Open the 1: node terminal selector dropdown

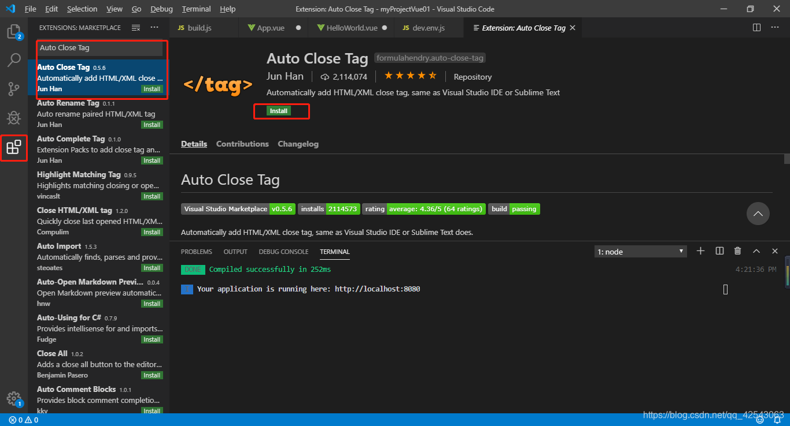640,251
